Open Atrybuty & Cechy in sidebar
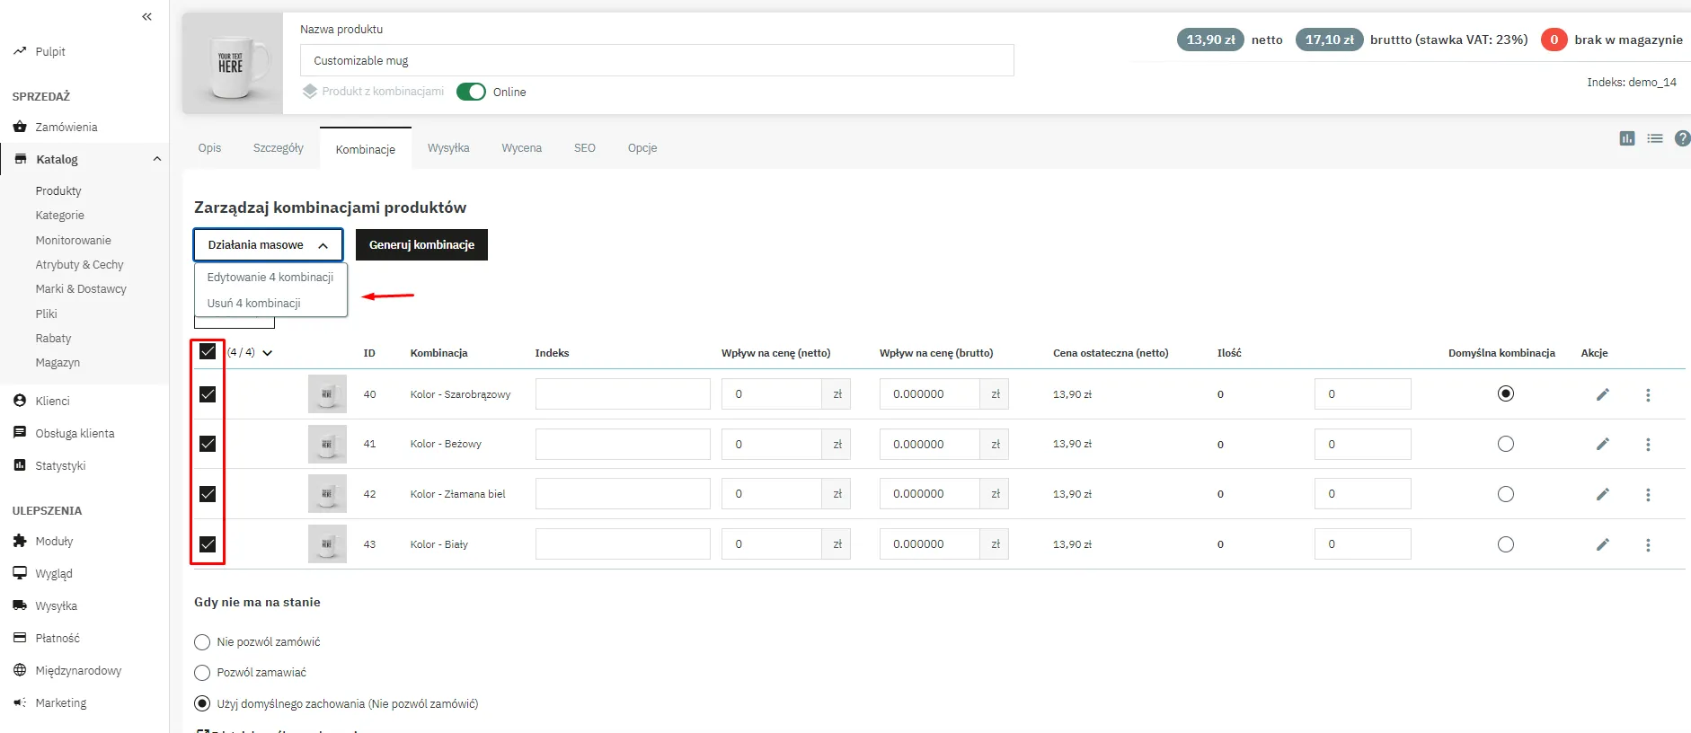The width and height of the screenshot is (1691, 733). pos(79,265)
